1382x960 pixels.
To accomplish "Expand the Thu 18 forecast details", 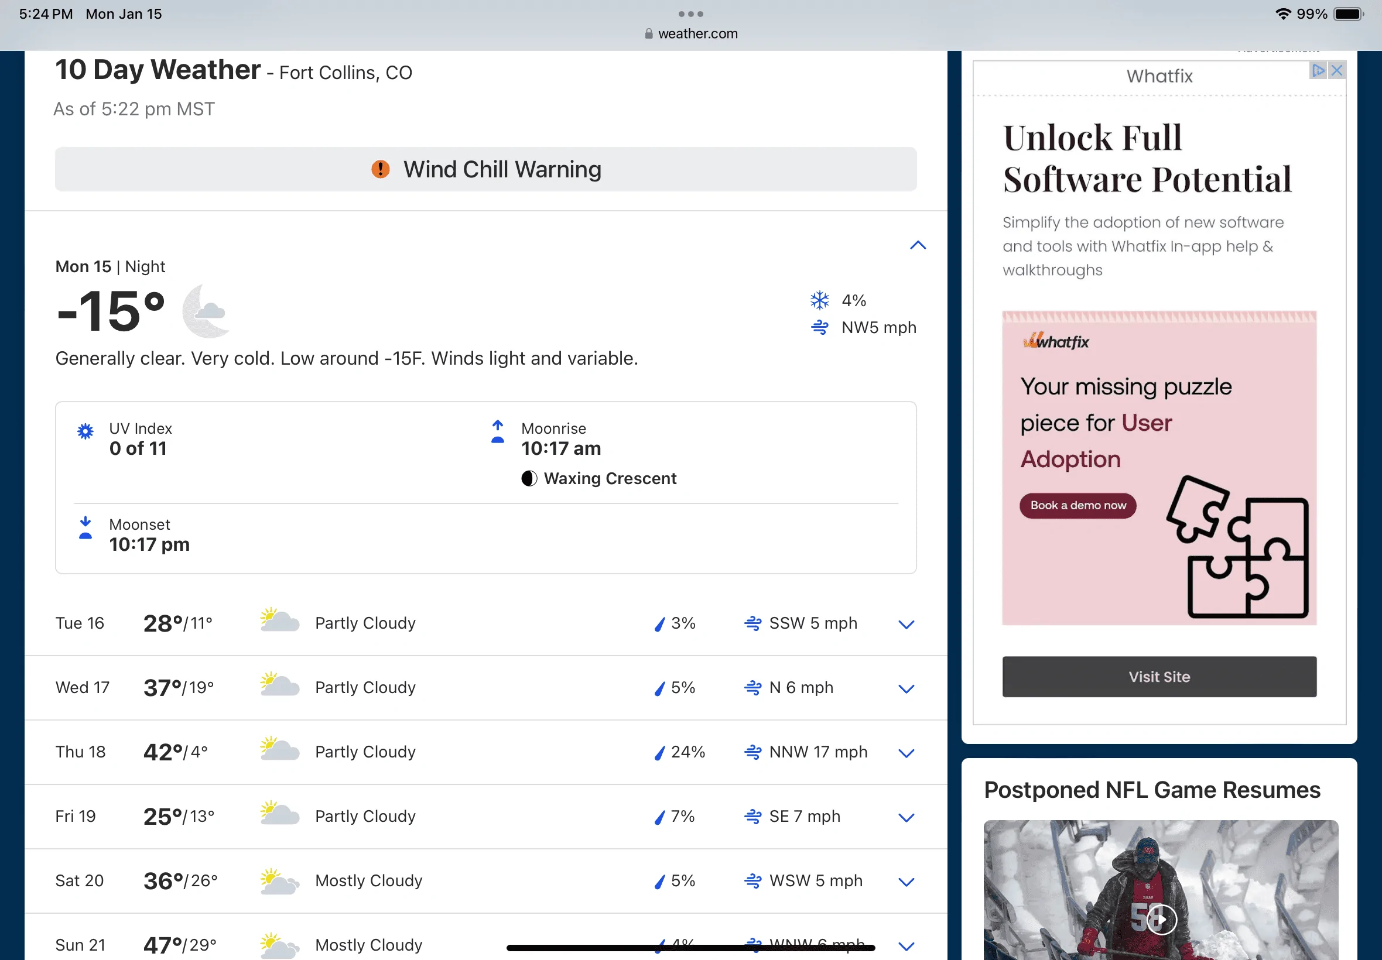I will [906, 753].
